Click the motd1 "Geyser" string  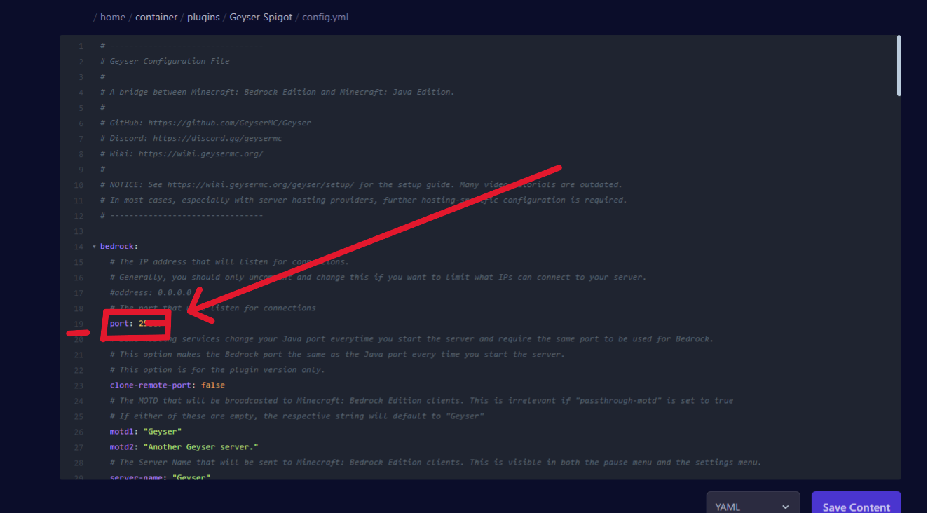click(x=161, y=431)
